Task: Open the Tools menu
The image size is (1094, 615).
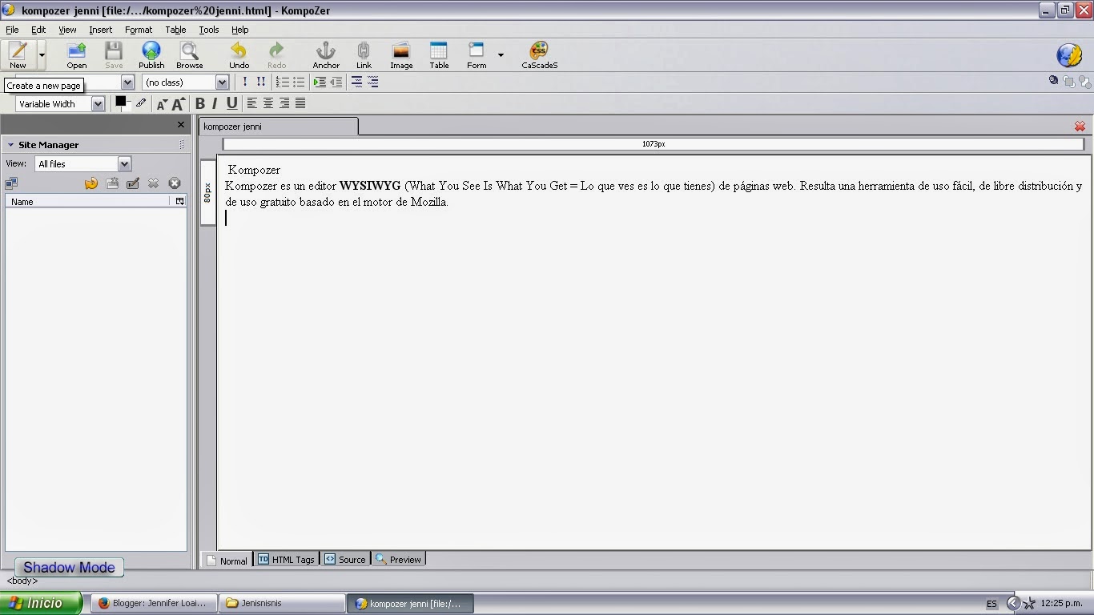Action: pyautogui.click(x=209, y=30)
